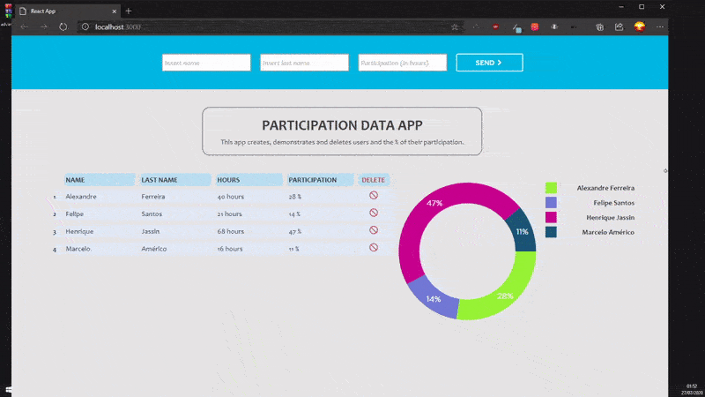The image size is (705, 397).
Task: Close the React App tab
Action: click(115, 11)
